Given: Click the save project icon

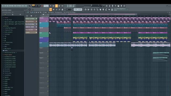Looking at the screenshot, I should [x=118, y=6].
